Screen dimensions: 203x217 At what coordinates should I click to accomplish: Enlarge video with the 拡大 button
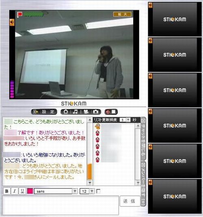coord(122,14)
